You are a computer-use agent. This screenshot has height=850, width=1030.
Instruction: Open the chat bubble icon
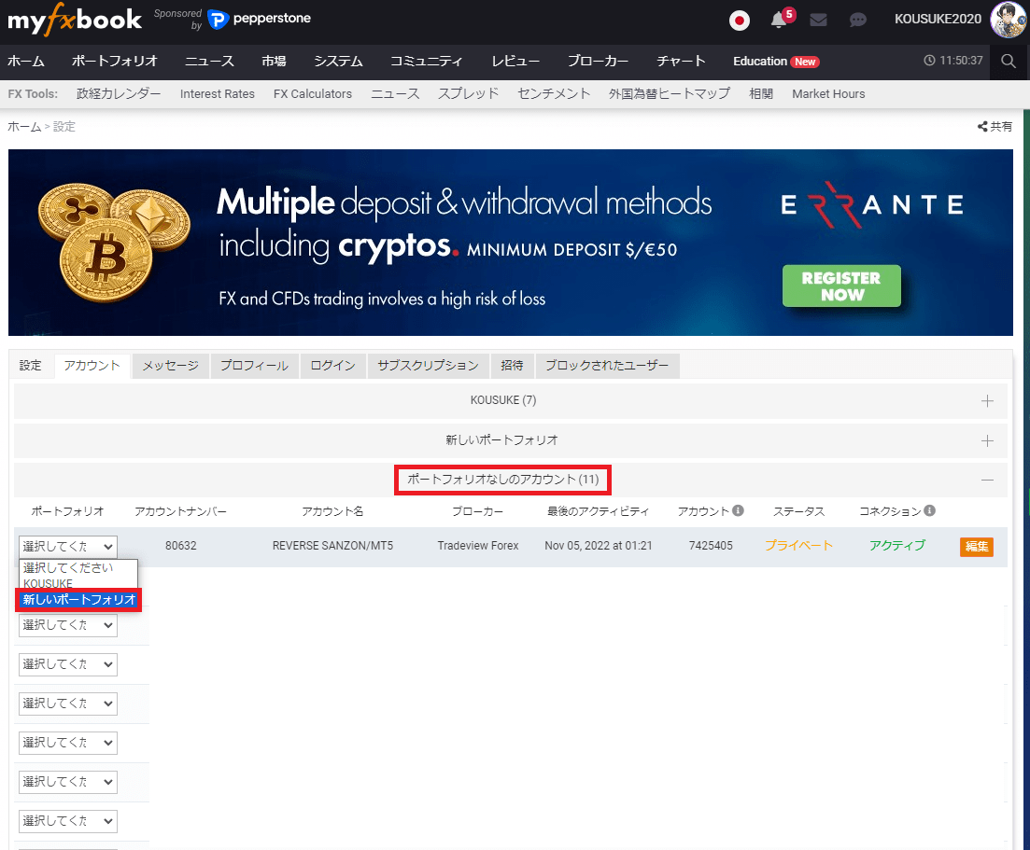[857, 20]
